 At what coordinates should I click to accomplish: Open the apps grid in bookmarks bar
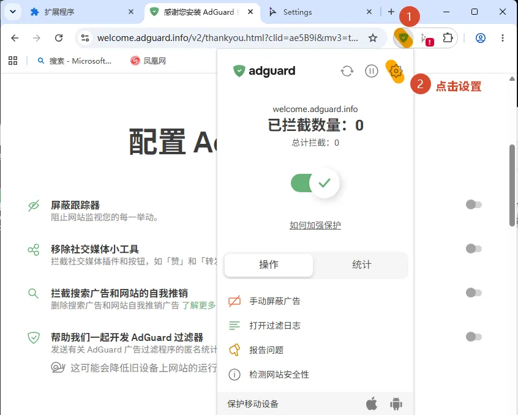[13, 61]
